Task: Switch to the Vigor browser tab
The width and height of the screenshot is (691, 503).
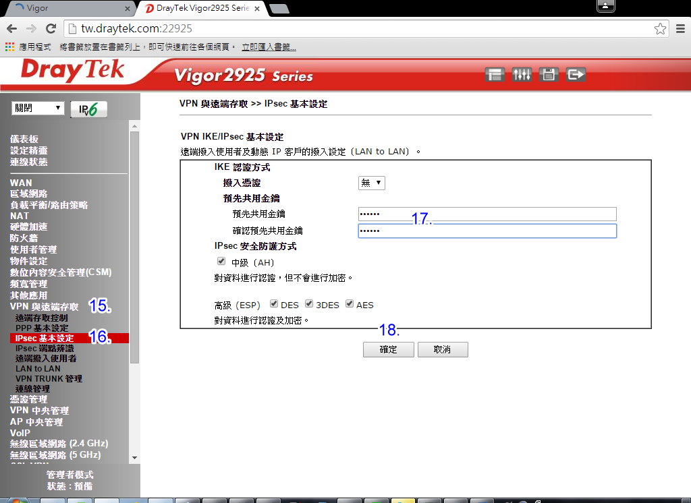Action: coord(66,9)
